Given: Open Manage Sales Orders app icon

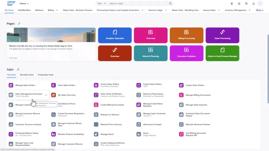Looking at the screenshot, I should (x=11, y=85).
